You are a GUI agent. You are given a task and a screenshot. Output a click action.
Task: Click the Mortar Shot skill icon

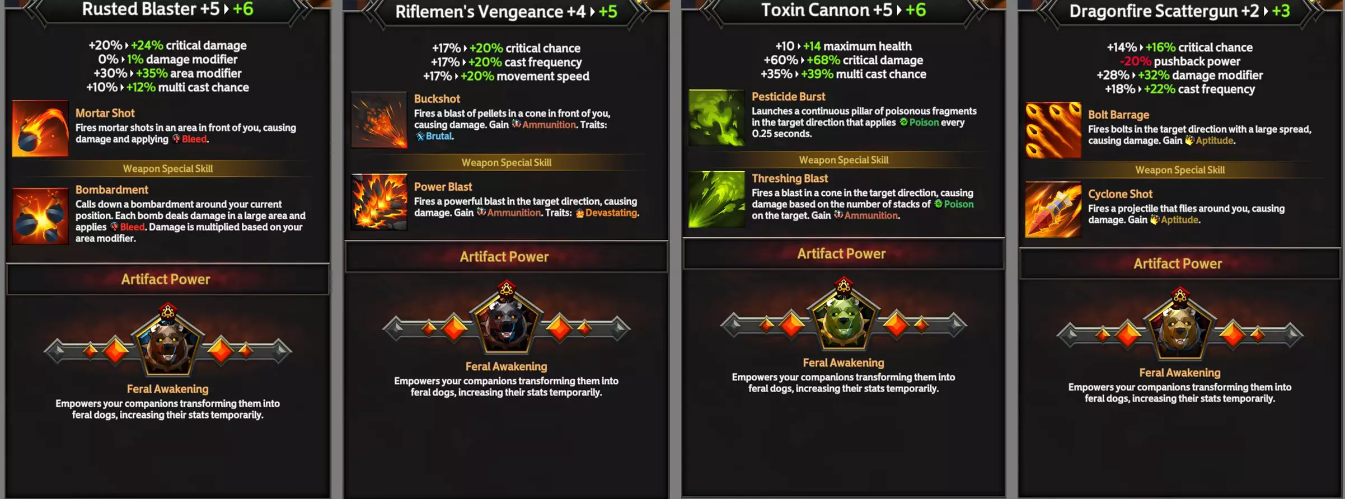pyautogui.click(x=40, y=129)
